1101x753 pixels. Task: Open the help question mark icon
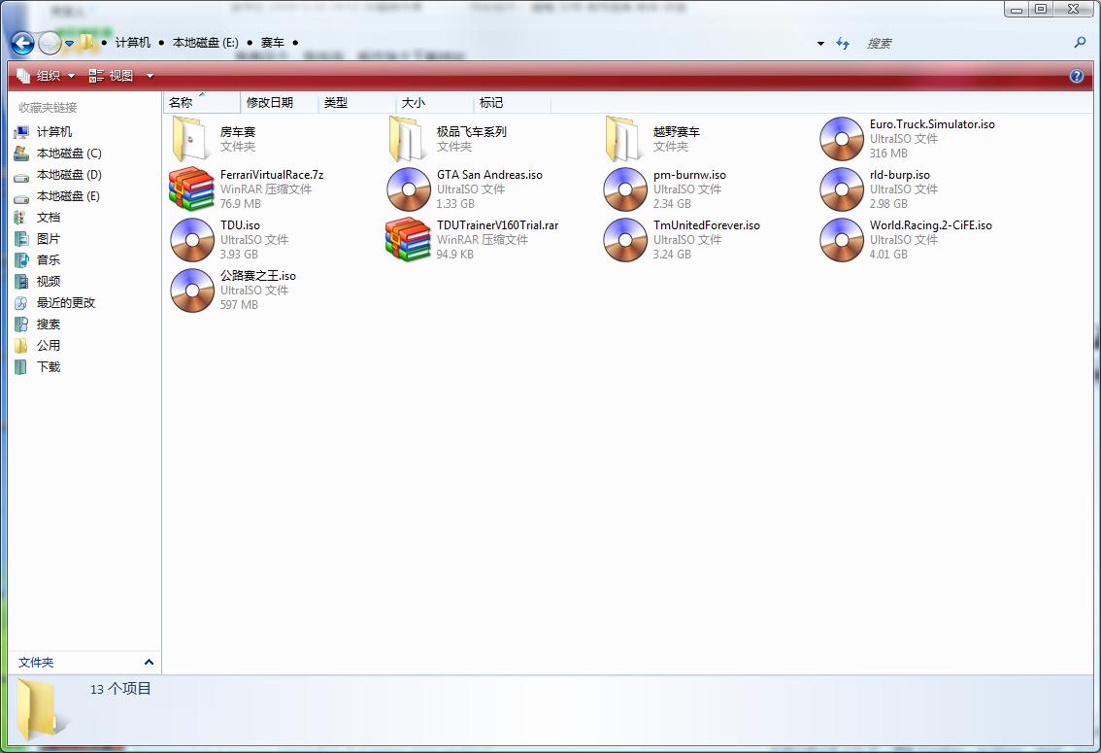[x=1076, y=76]
